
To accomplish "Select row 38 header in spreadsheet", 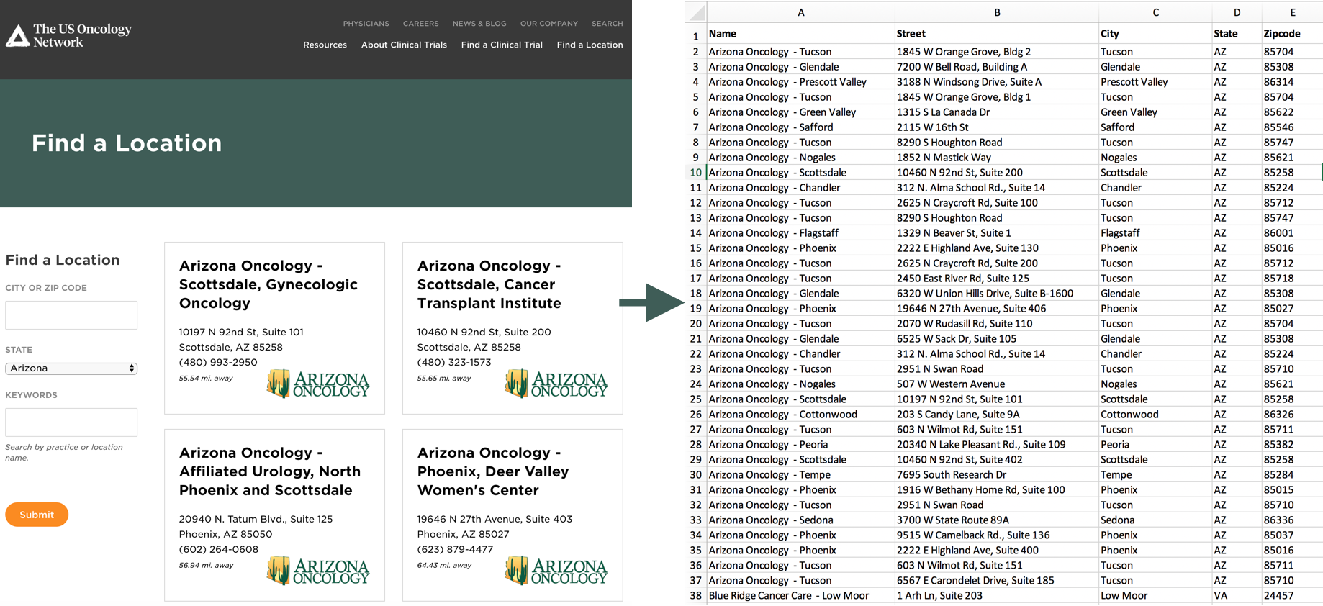I will 696,596.
